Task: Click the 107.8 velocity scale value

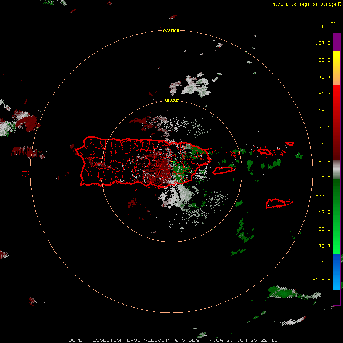Action: coord(323,43)
